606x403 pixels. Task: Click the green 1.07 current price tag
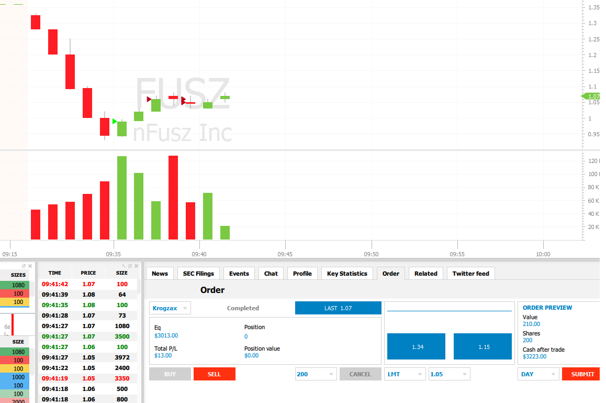tap(591, 96)
